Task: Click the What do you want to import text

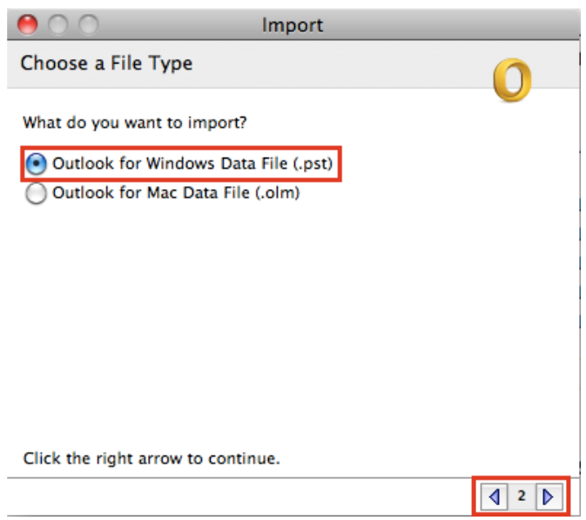Action: [x=135, y=123]
